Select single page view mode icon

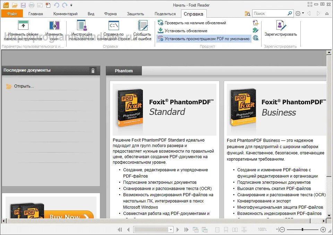(x=217, y=230)
